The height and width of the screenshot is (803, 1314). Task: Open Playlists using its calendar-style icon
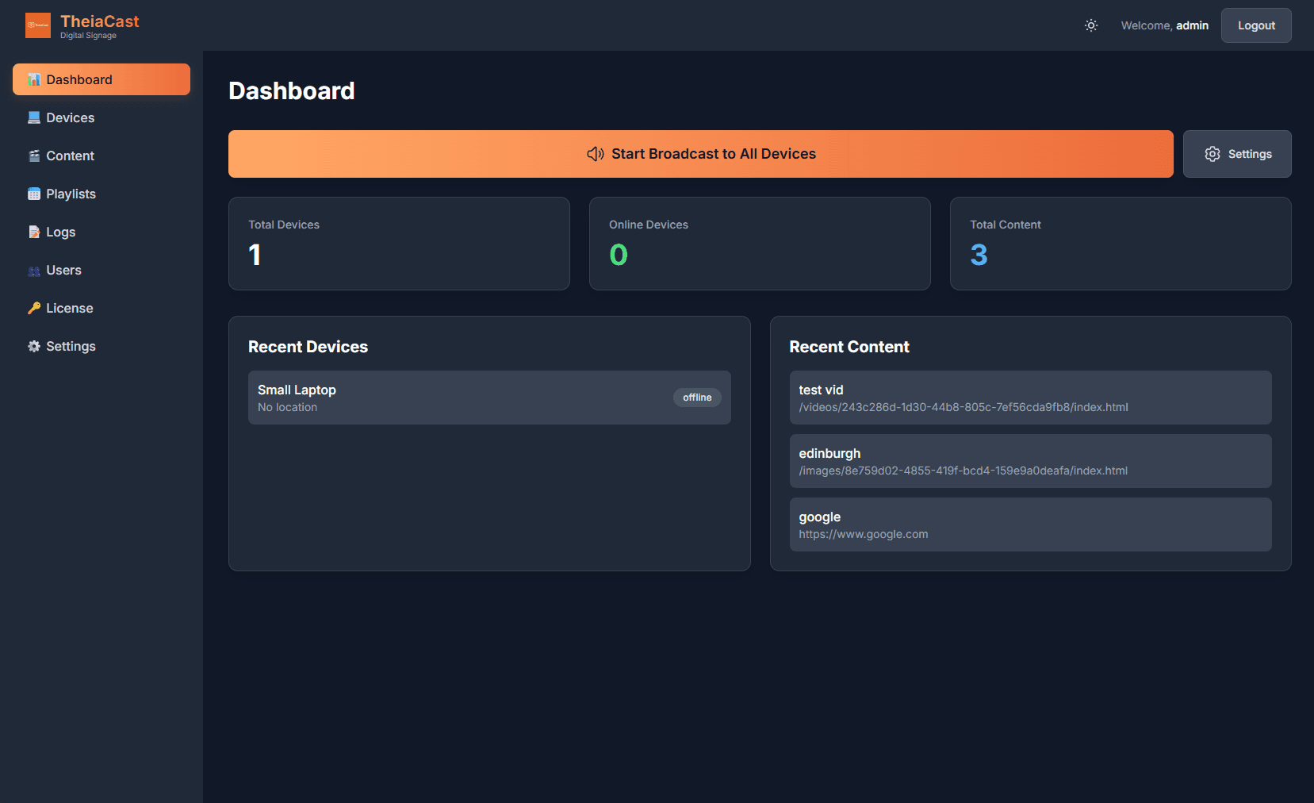(33, 194)
